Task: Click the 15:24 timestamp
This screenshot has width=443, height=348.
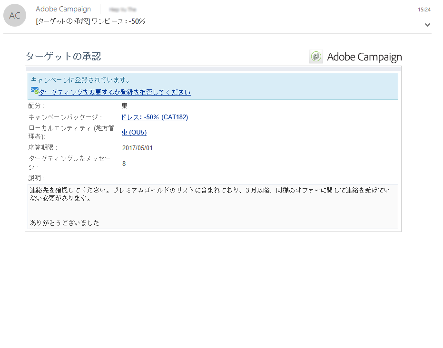Action: [424, 10]
